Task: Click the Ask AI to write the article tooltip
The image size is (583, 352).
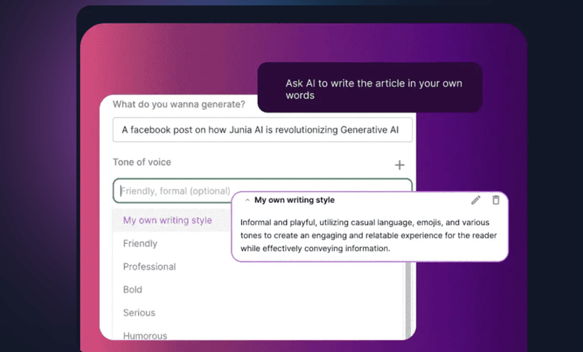Action: (370, 88)
